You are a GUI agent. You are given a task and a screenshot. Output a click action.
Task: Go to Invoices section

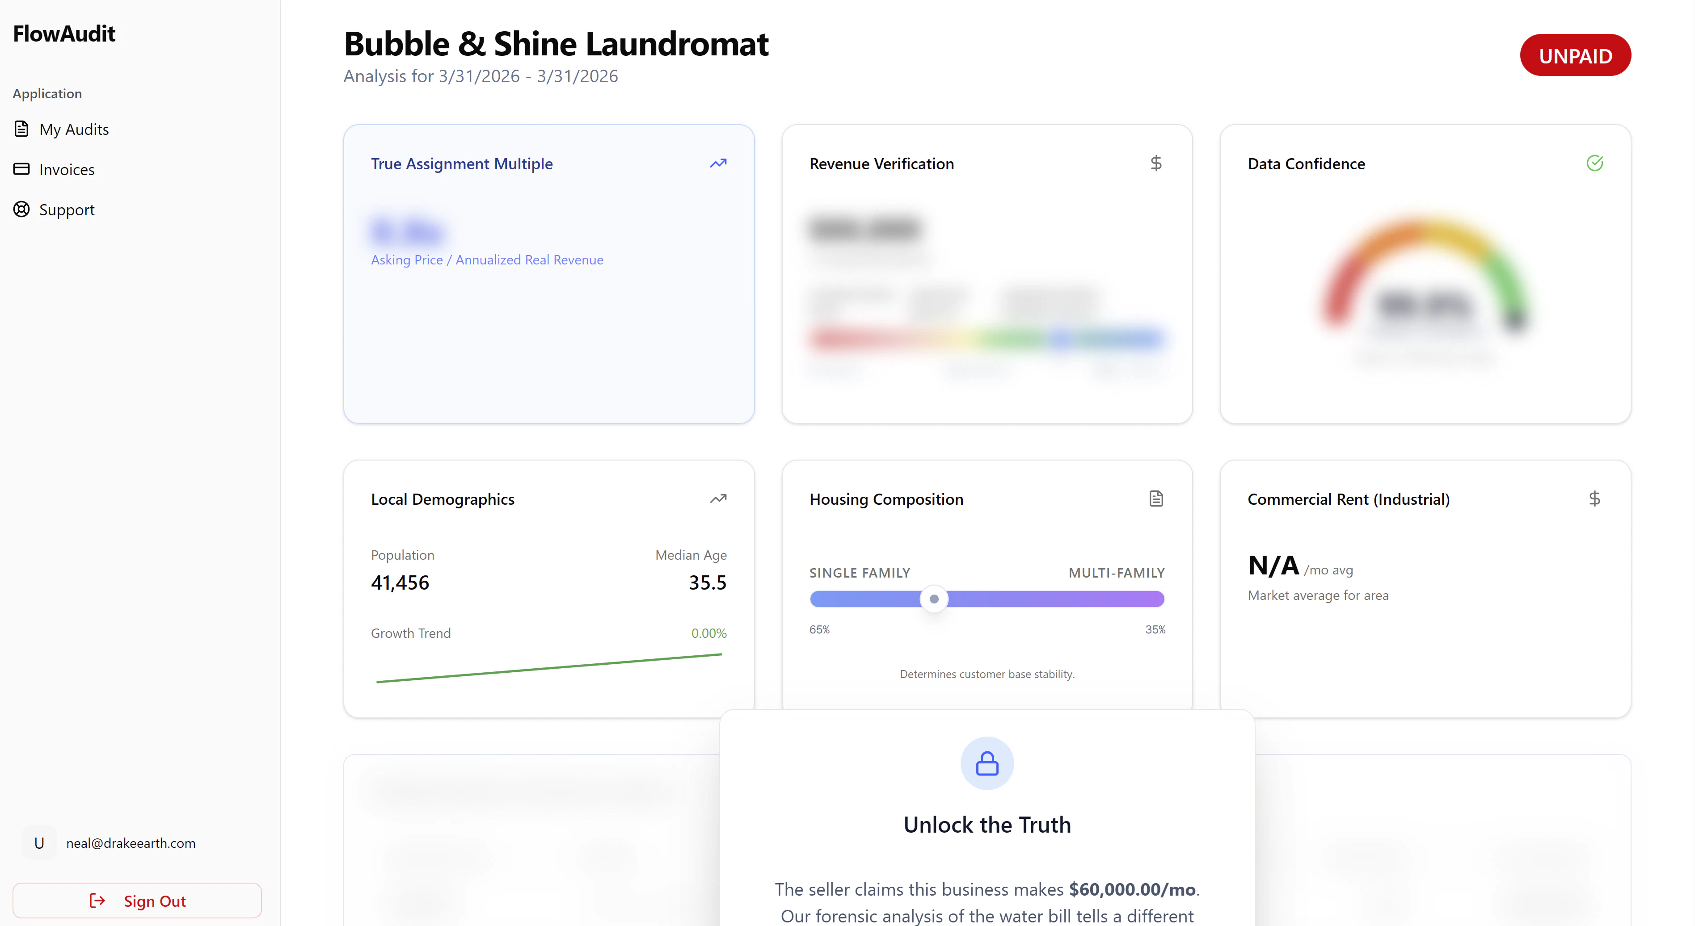point(67,170)
